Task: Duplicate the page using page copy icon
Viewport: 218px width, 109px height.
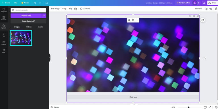Action: pyautogui.click(x=194, y=16)
